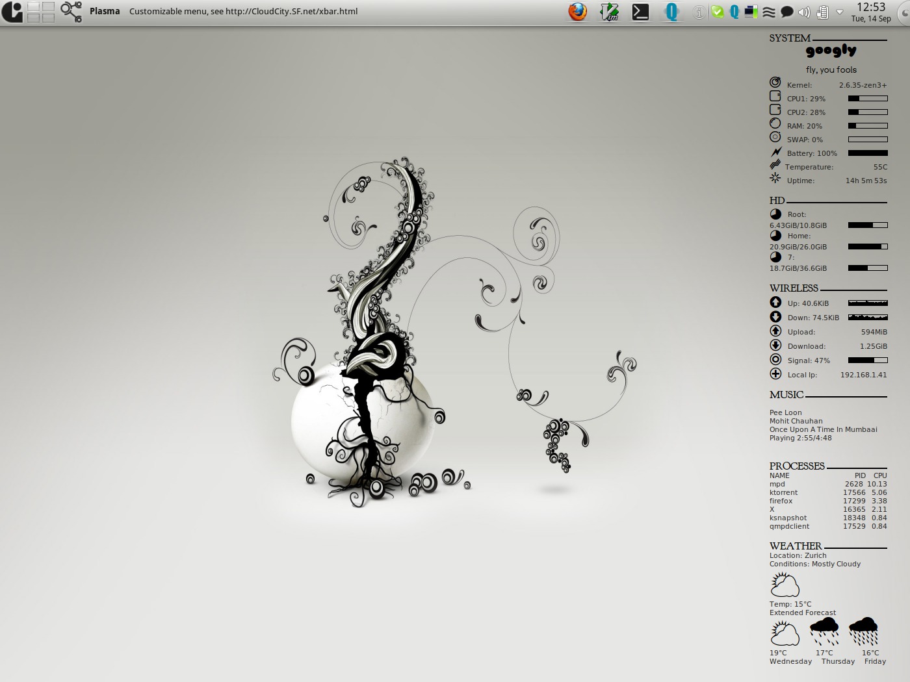
Task: Click the Local Ip plus icon
Action: click(775, 373)
